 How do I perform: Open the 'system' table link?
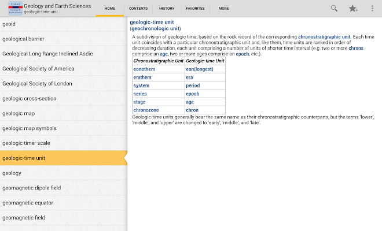[141, 85]
